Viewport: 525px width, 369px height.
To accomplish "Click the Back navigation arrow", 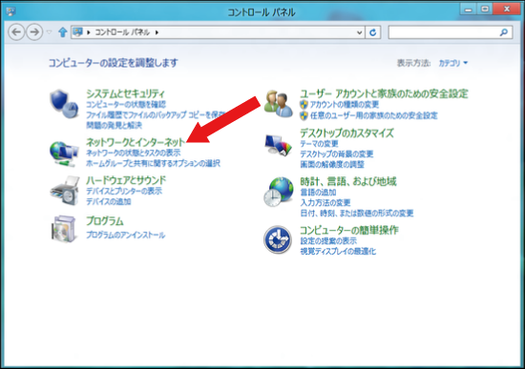I will tap(16, 32).
